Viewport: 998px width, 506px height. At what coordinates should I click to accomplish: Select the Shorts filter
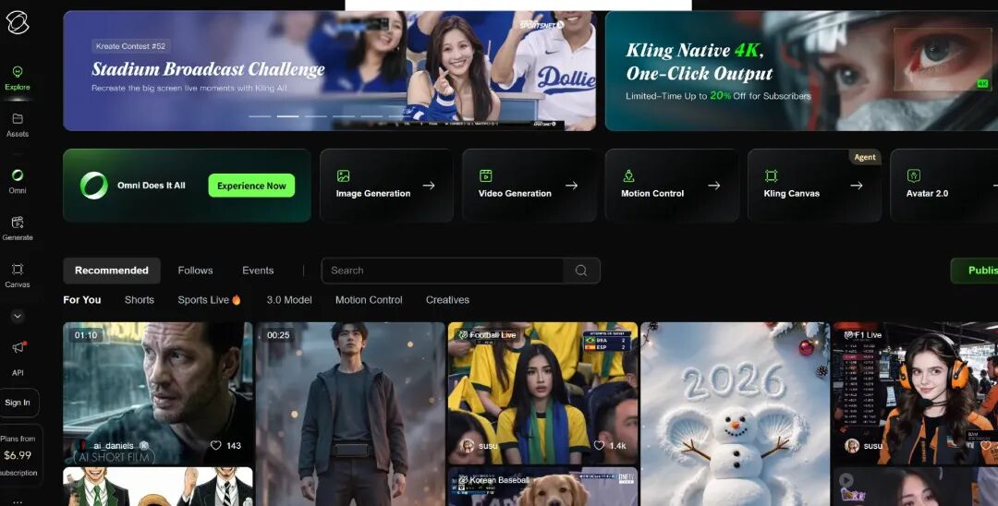tap(140, 300)
